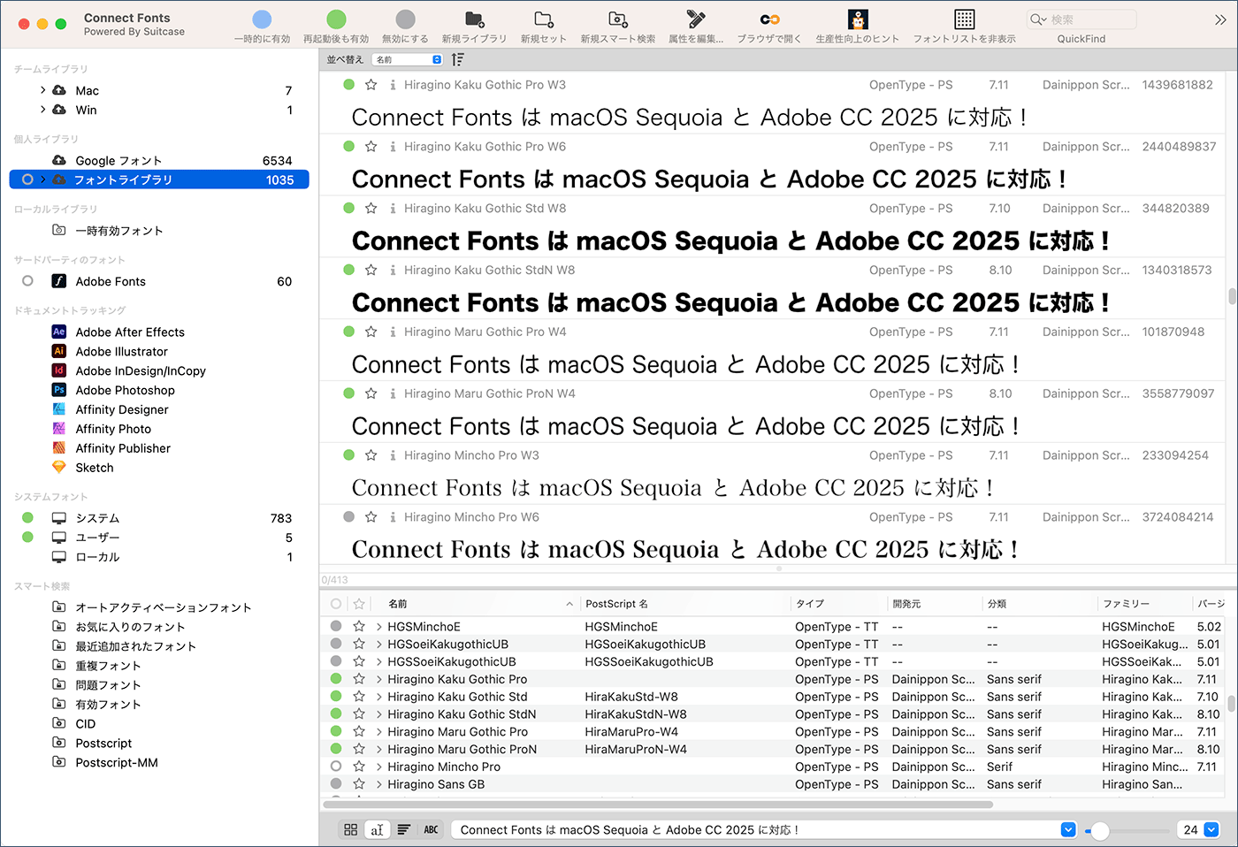Sort by the PostScript 名 column header
The width and height of the screenshot is (1238, 847).
[685, 604]
